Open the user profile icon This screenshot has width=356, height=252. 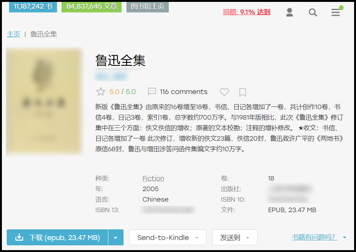point(290,12)
